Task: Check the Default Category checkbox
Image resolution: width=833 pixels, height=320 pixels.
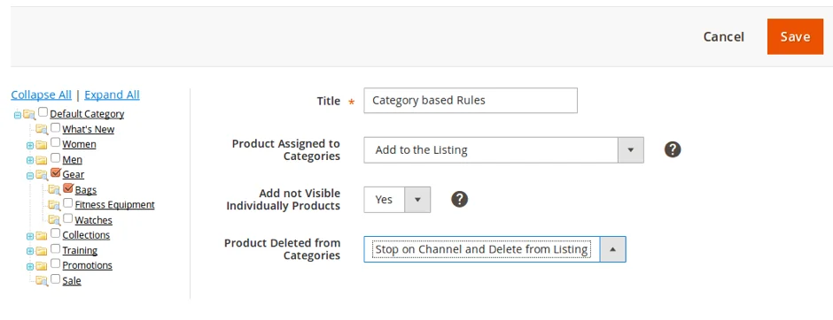Action: [43, 112]
